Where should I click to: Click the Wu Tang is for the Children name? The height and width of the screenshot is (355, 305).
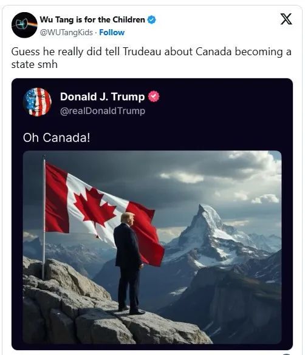point(92,19)
